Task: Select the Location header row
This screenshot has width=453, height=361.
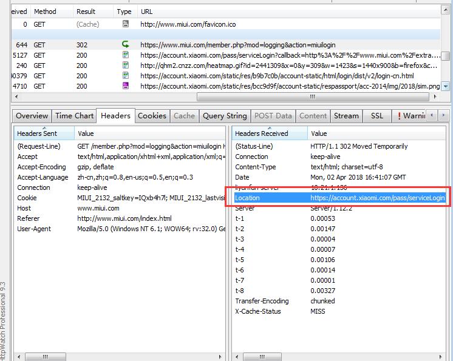Action: [340, 198]
